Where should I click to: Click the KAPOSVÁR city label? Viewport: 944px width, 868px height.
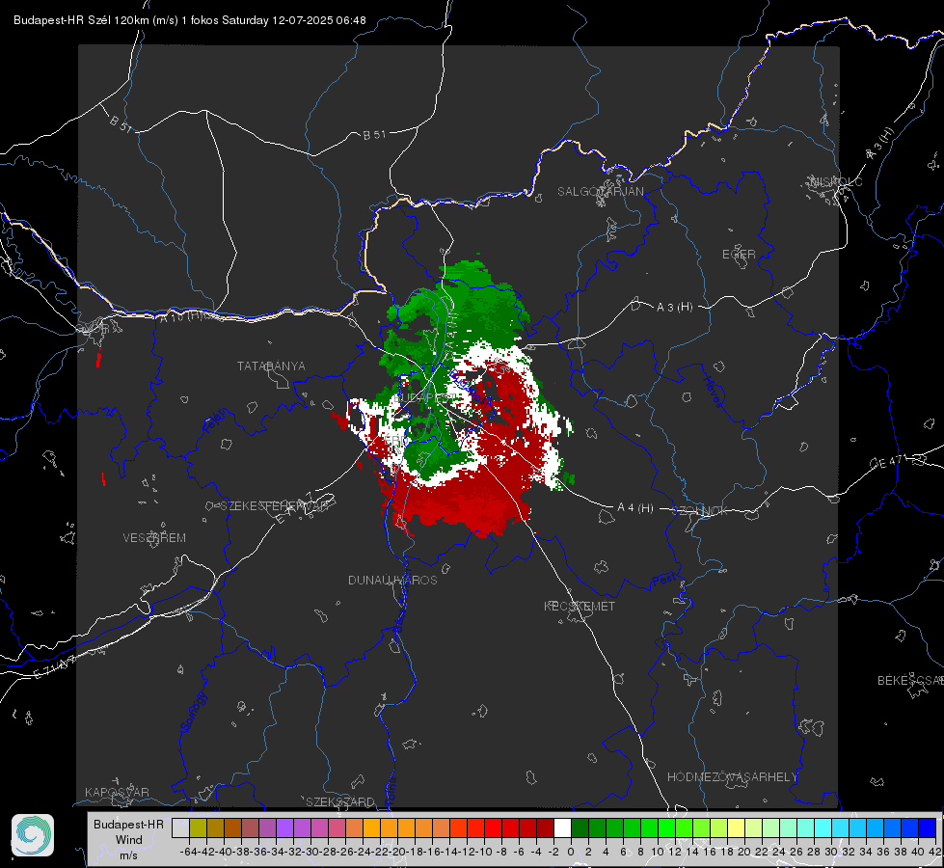[x=117, y=792]
